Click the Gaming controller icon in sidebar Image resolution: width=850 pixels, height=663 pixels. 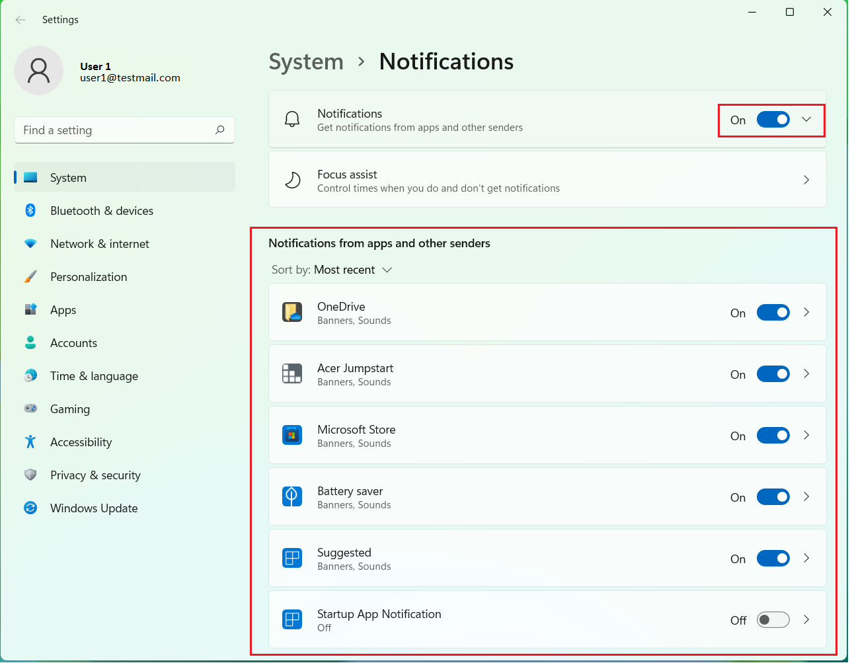pos(30,409)
